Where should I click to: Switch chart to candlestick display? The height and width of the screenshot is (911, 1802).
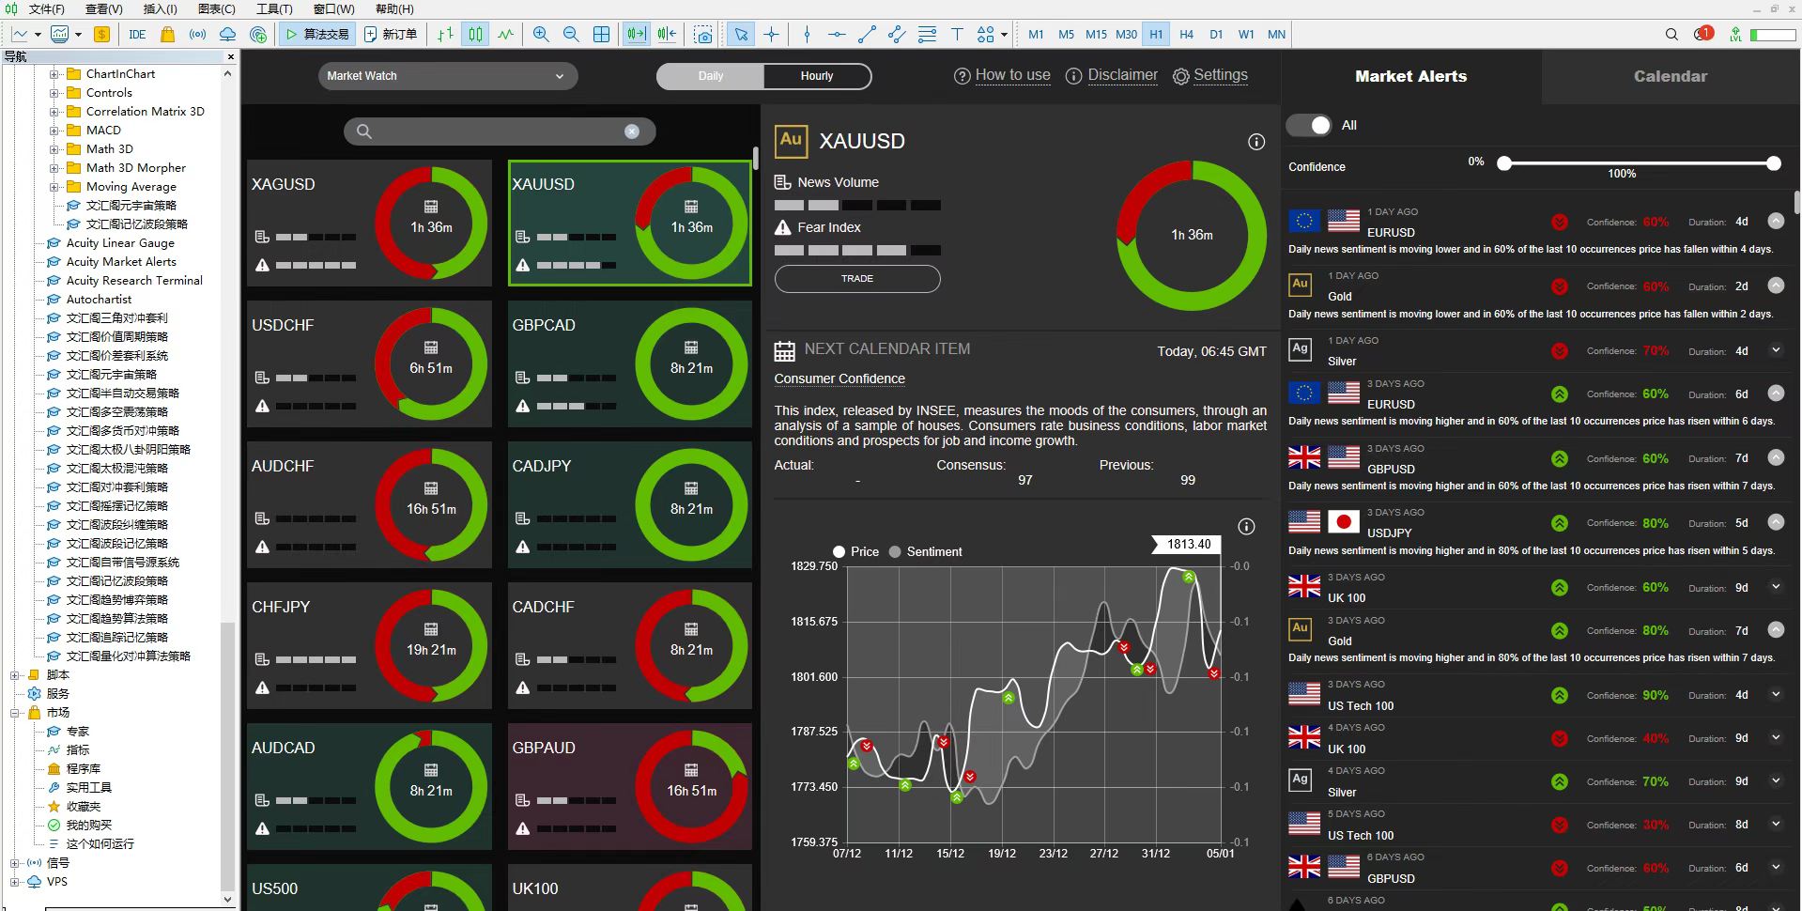click(476, 35)
